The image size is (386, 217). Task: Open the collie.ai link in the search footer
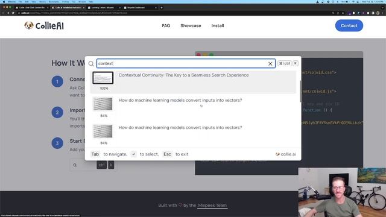coord(285,154)
